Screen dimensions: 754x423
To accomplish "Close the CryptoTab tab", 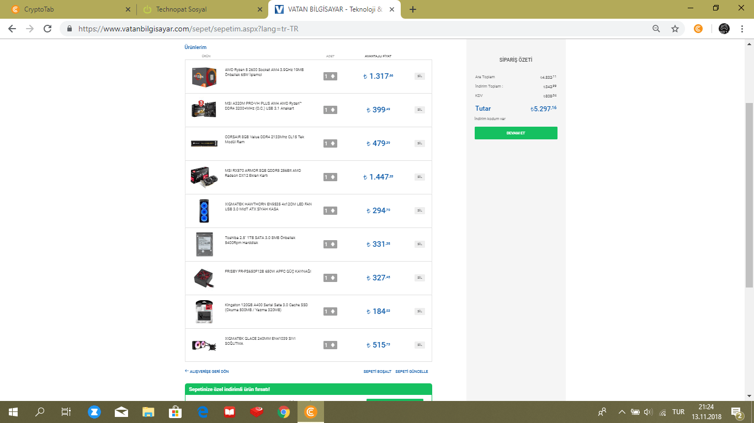I will [x=128, y=9].
